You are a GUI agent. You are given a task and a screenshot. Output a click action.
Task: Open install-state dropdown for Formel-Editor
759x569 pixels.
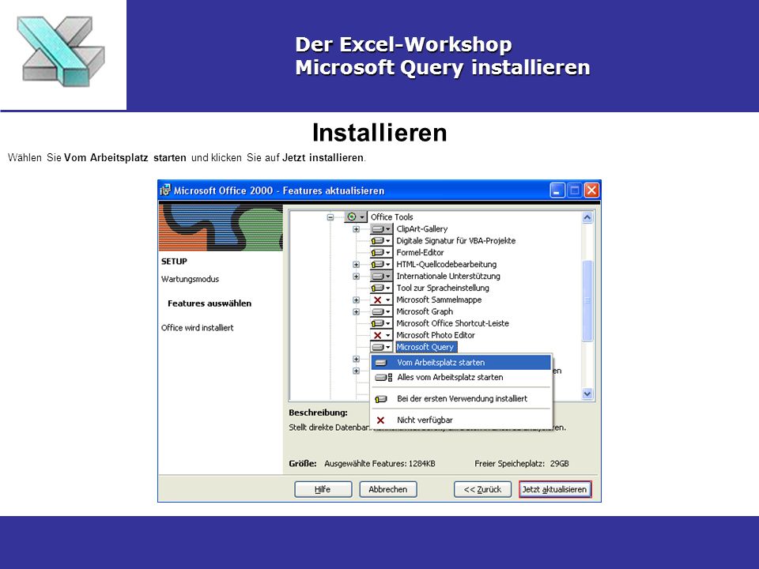pos(381,253)
